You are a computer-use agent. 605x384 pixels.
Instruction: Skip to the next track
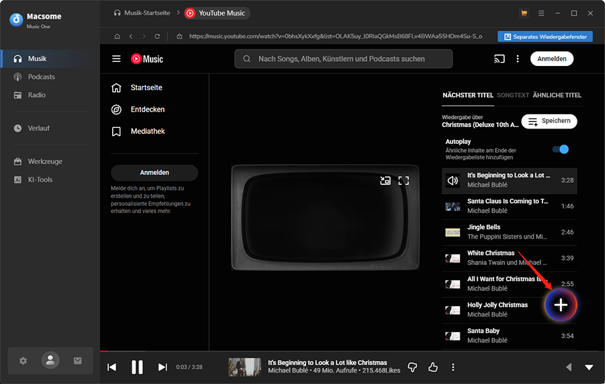click(x=163, y=367)
